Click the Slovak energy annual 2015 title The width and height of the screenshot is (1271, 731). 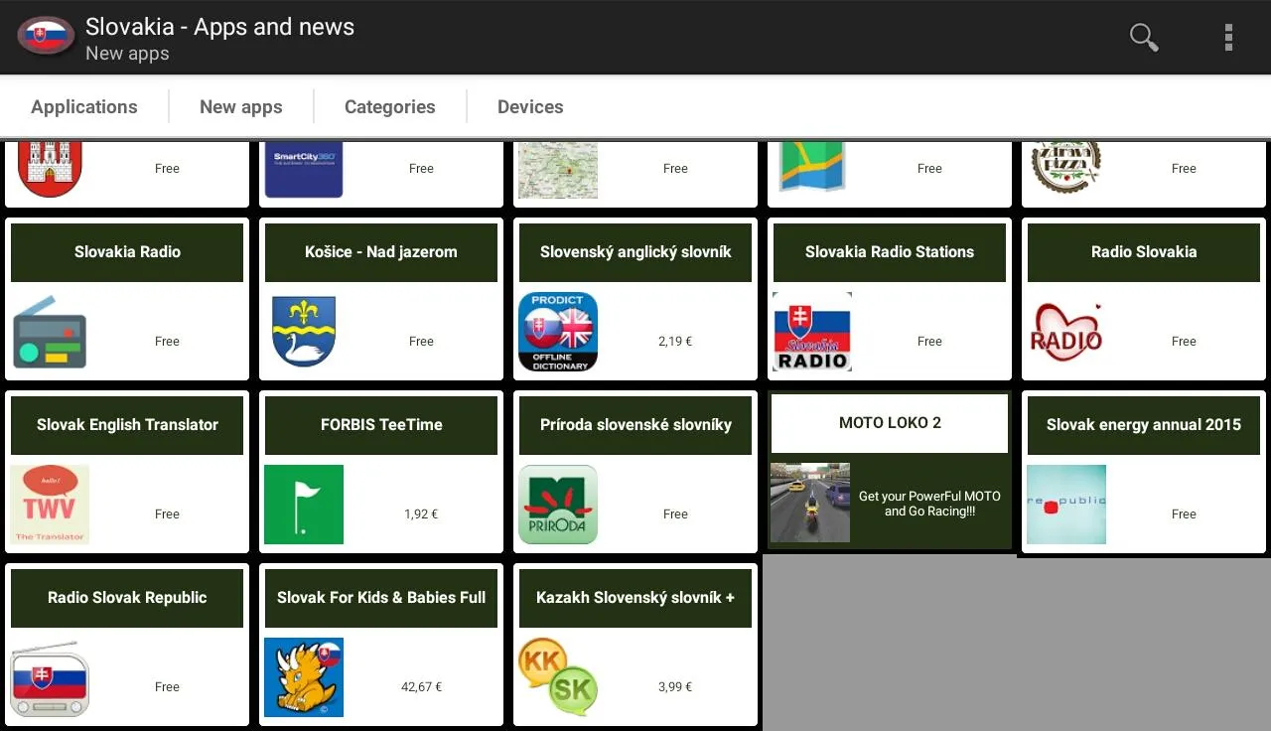(1144, 425)
